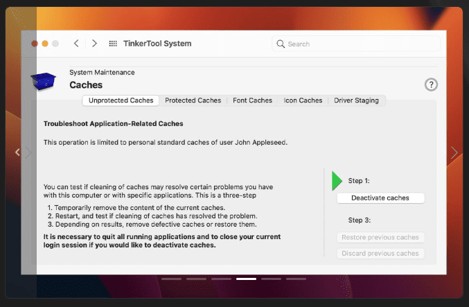Open the Driver Staging tab

click(x=356, y=100)
